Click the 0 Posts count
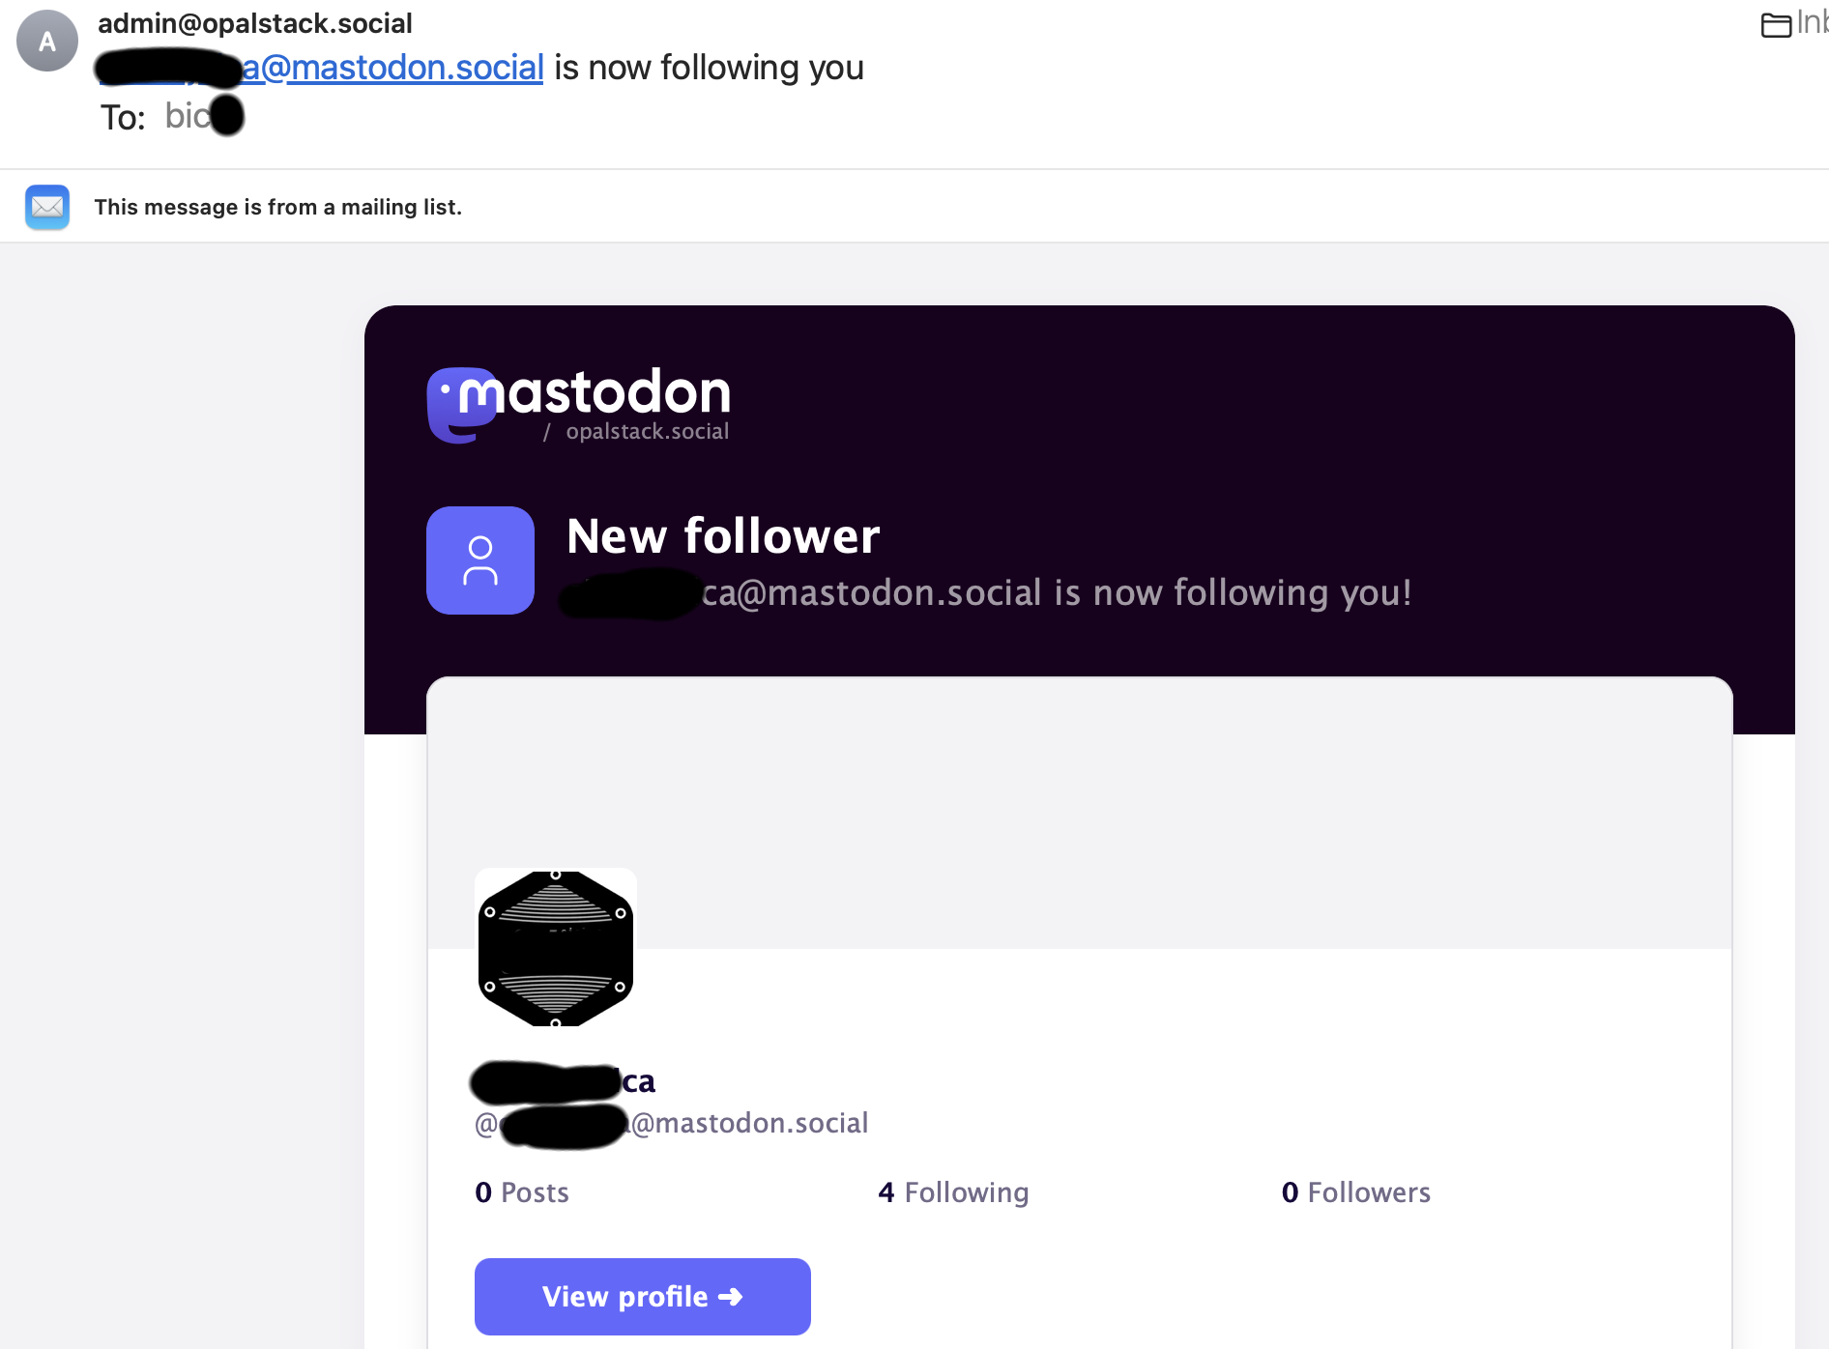1829x1349 pixels. click(522, 1192)
